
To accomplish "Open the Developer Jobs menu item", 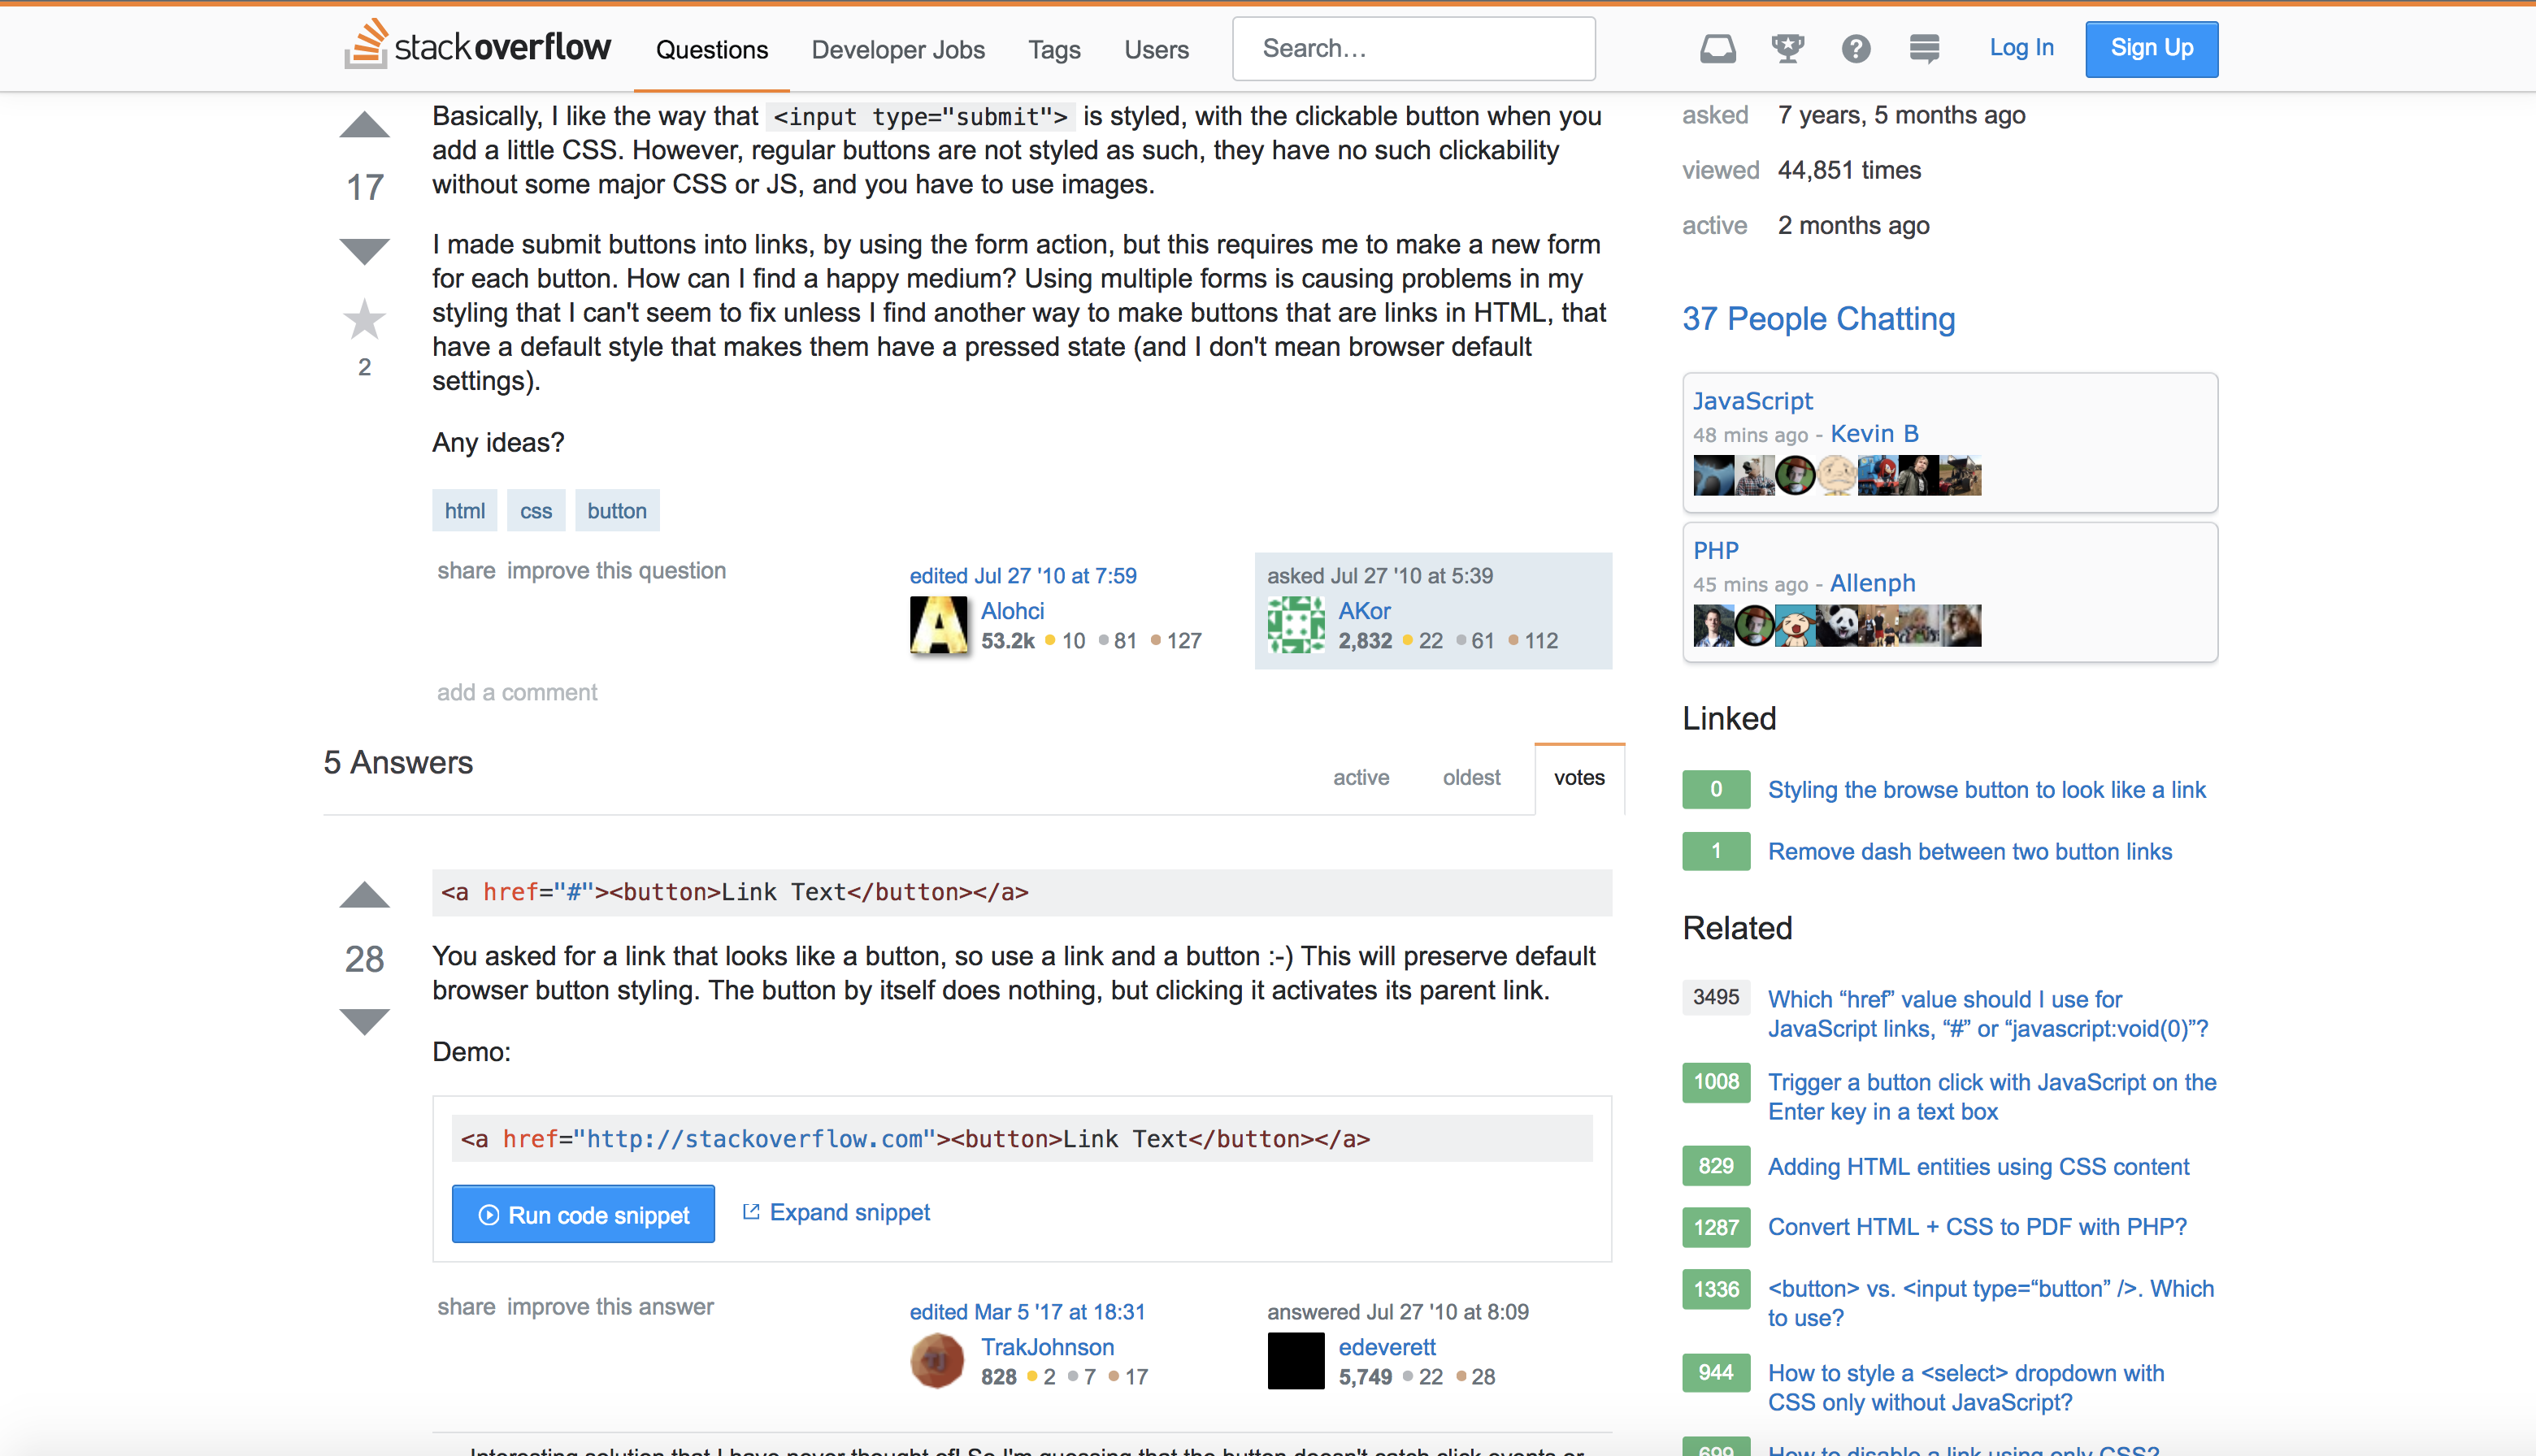I will tap(897, 49).
